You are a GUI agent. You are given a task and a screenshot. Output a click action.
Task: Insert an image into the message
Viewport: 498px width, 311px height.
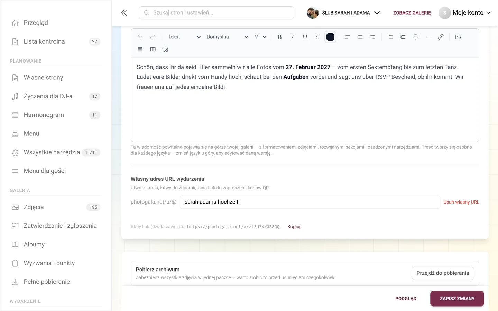click(x=458, y=37)
